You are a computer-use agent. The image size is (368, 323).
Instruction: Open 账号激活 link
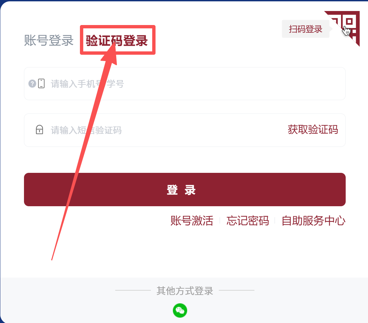point(192,221)
